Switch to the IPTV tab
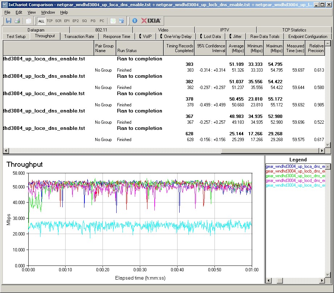Image resolution: width=334 pixels, height=293 pixels. (x=225, y=30)
